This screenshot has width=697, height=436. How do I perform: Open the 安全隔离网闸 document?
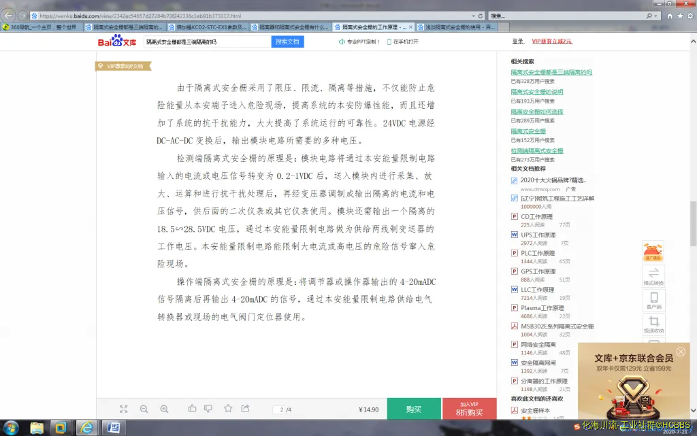click(x=538, y=363)
